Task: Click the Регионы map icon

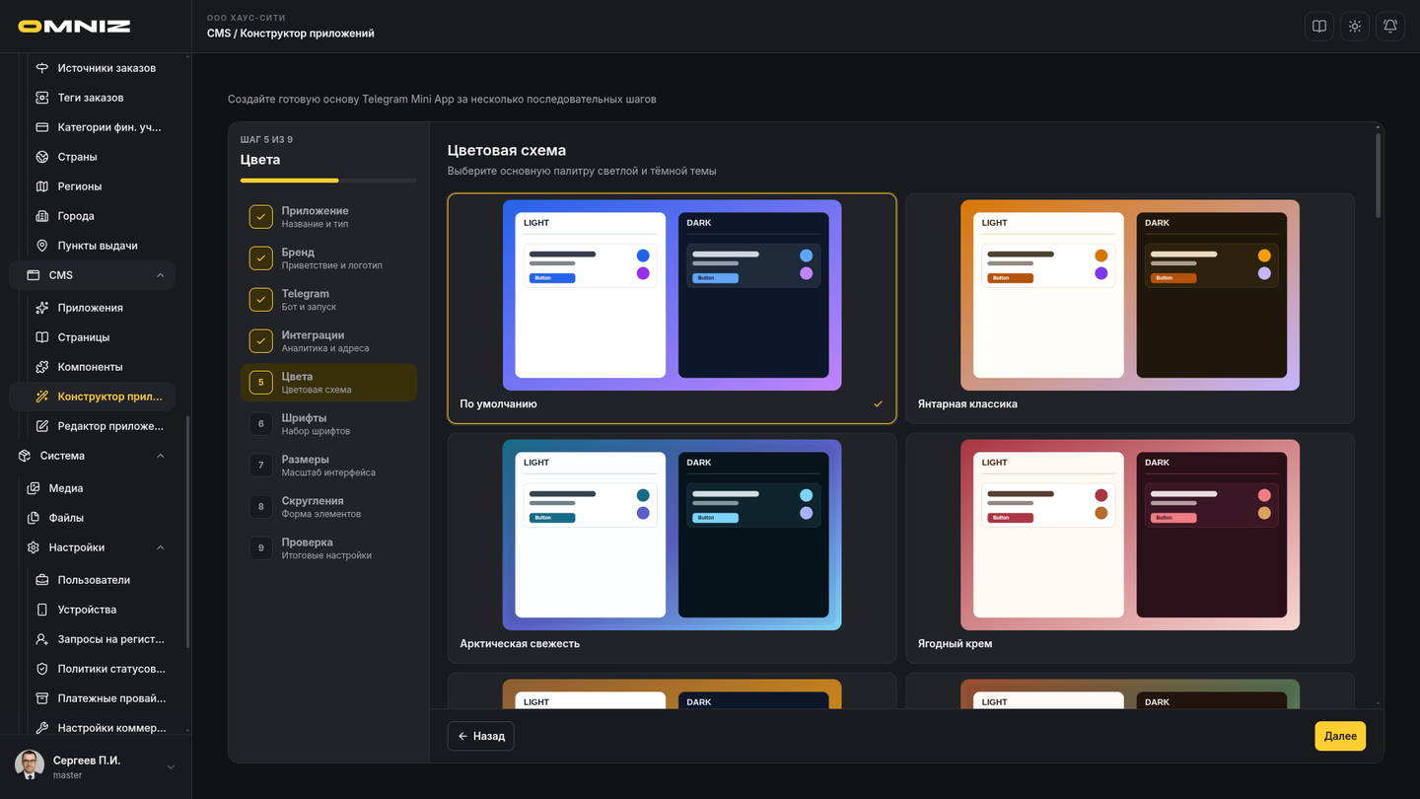Action: 42,186
